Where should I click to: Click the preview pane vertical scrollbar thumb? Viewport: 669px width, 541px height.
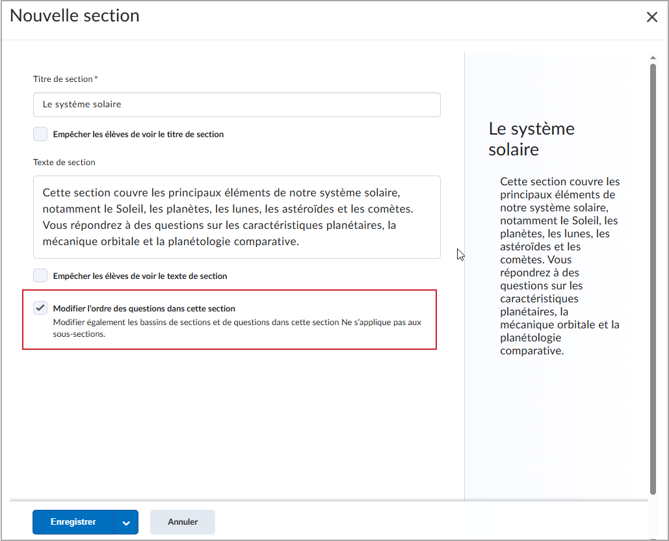pos(653,279)
